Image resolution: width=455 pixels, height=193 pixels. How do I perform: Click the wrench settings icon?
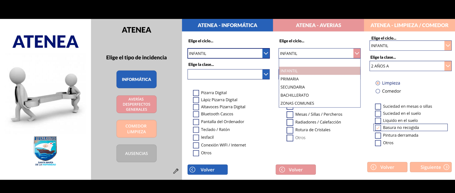tap(176, 171)
